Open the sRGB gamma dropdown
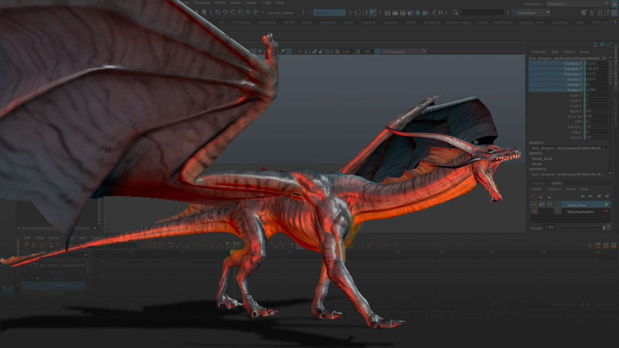Viewport: 619px width, 348px height. (x=424, y=51)
